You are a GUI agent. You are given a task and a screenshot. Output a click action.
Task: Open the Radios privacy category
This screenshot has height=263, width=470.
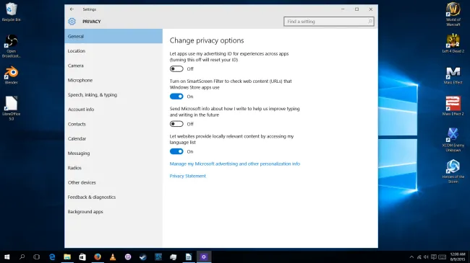point(114,168)
